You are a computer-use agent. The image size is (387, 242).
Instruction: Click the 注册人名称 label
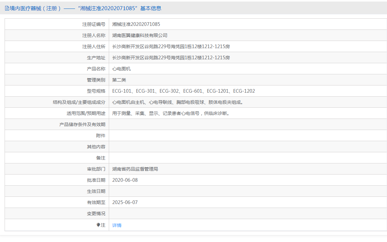[x=94, y=35]
